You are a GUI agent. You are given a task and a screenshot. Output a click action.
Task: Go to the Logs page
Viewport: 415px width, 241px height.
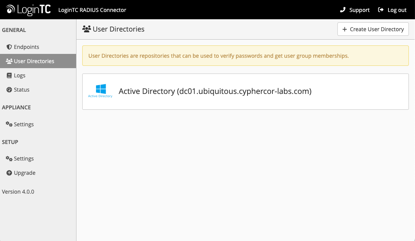(x=20, y=75)
